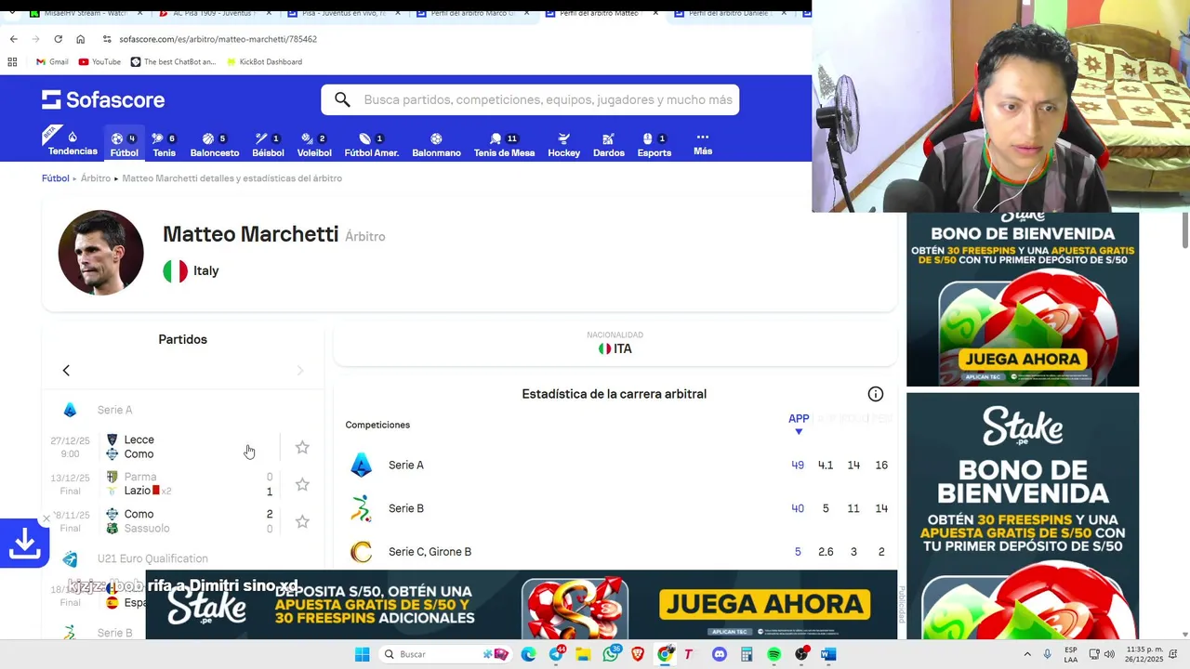1190x669 pixels.
Task: Click the magnifier icon in search bar
Action: click(x=342, y=99)
